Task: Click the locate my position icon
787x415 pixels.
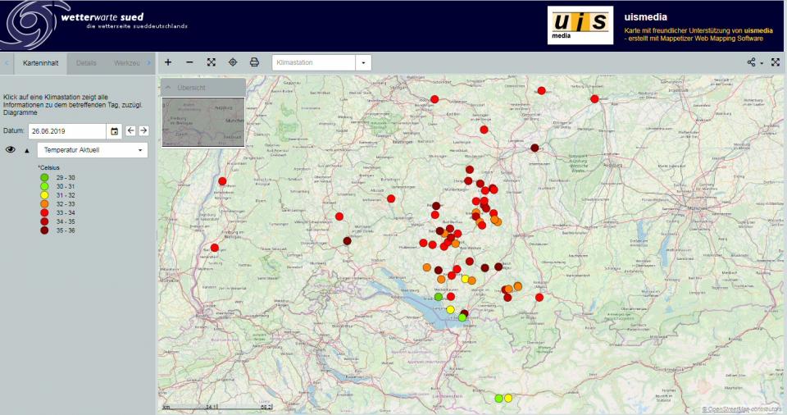Action: click(233, 62)
